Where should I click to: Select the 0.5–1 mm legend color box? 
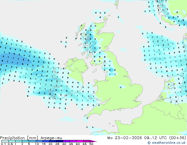pos(12,141)
